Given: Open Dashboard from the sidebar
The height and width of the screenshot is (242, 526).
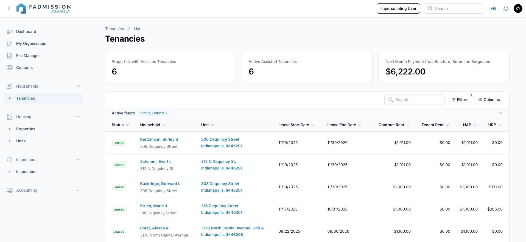Looking at the screenshot, I should tap(26, 31).
